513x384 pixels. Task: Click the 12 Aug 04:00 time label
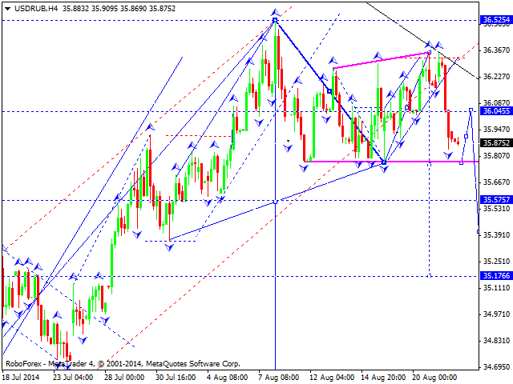coord(332,377)
